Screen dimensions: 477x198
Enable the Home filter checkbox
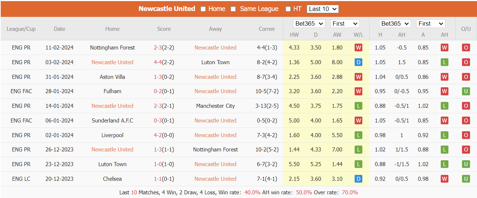point(203,9)
